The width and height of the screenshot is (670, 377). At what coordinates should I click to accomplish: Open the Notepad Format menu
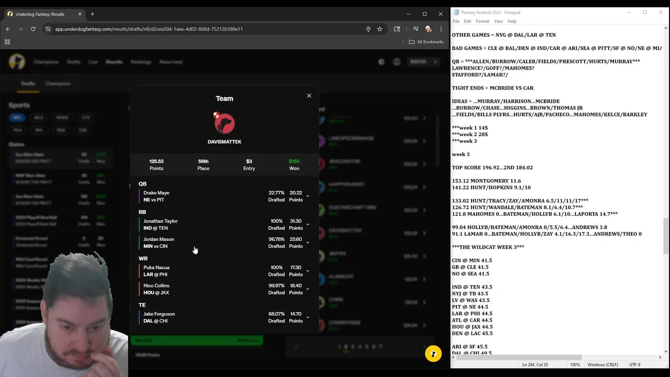[x=483, y=21]
